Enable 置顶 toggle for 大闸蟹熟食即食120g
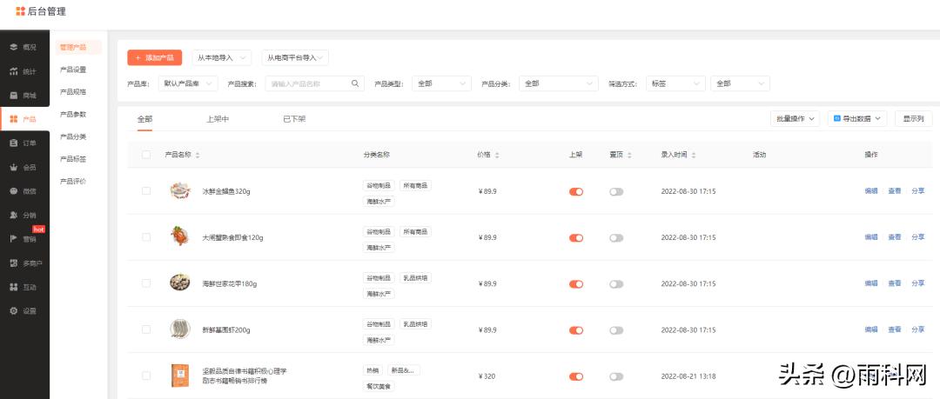This screenshot has width=940, height=399. [616, 237]
